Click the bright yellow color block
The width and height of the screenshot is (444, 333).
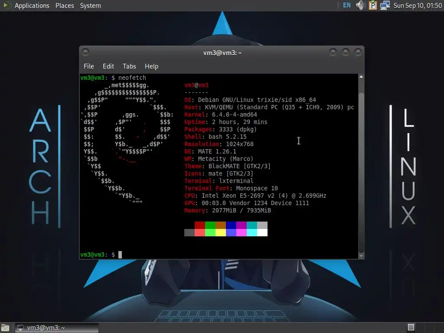(x=221, y=233)
